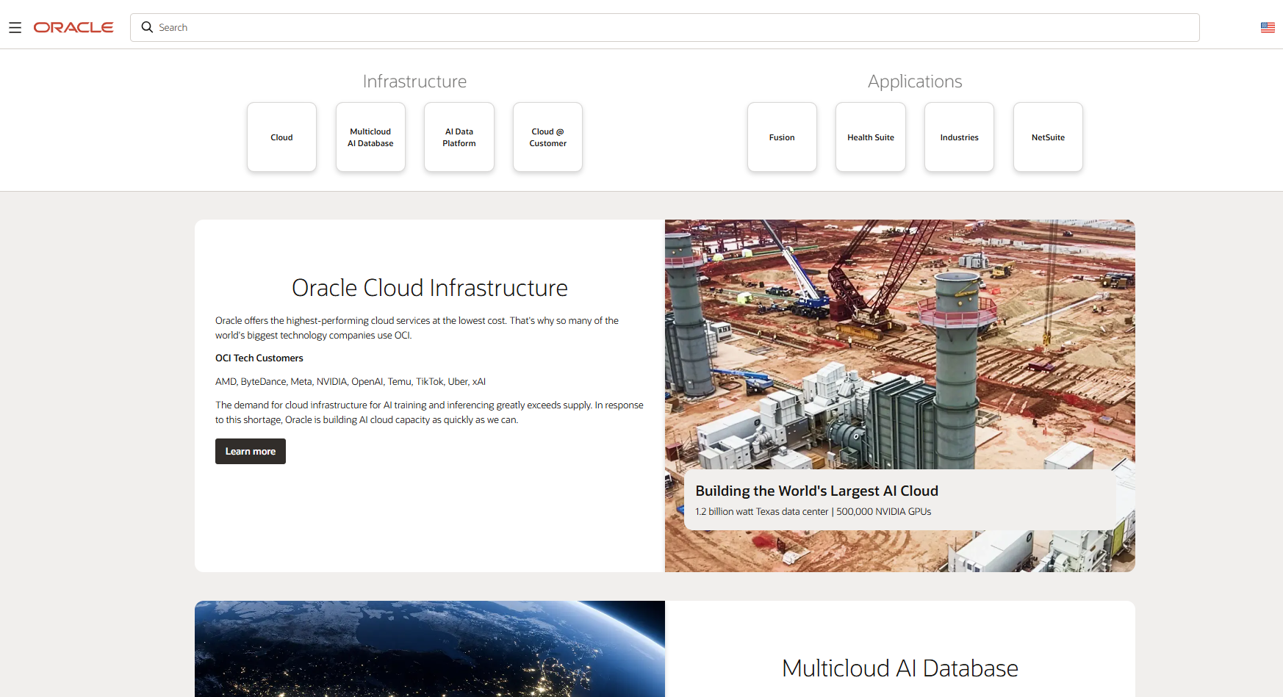Open the US flag country selector
The width and height of the screenshot is (1283, 697).
(x=1268, y=28)
